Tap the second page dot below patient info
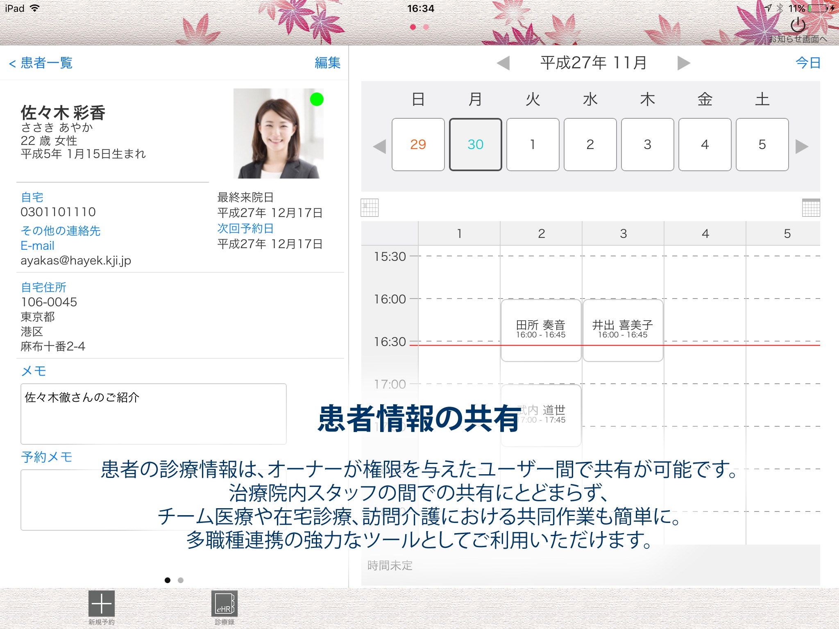 (181, 580)
